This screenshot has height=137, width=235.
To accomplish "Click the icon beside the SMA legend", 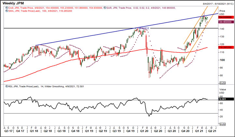I will 7,11.
